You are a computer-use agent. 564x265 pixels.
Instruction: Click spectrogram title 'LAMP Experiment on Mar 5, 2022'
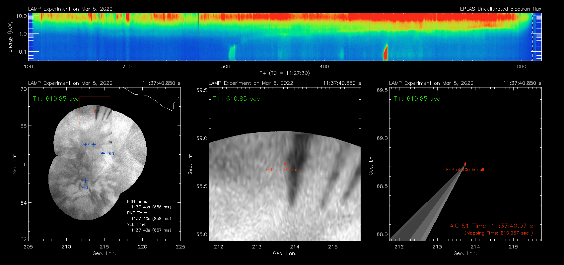point(70,9)
